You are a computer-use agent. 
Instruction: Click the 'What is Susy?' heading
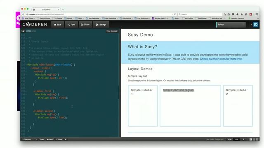[142, 46]
